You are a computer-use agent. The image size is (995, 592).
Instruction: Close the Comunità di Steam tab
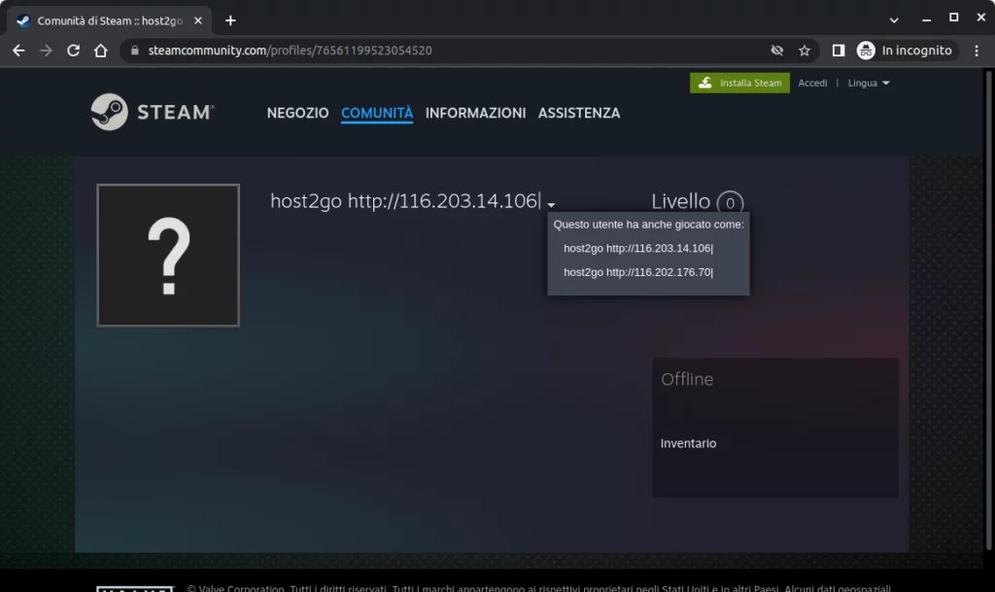point(197,20)
